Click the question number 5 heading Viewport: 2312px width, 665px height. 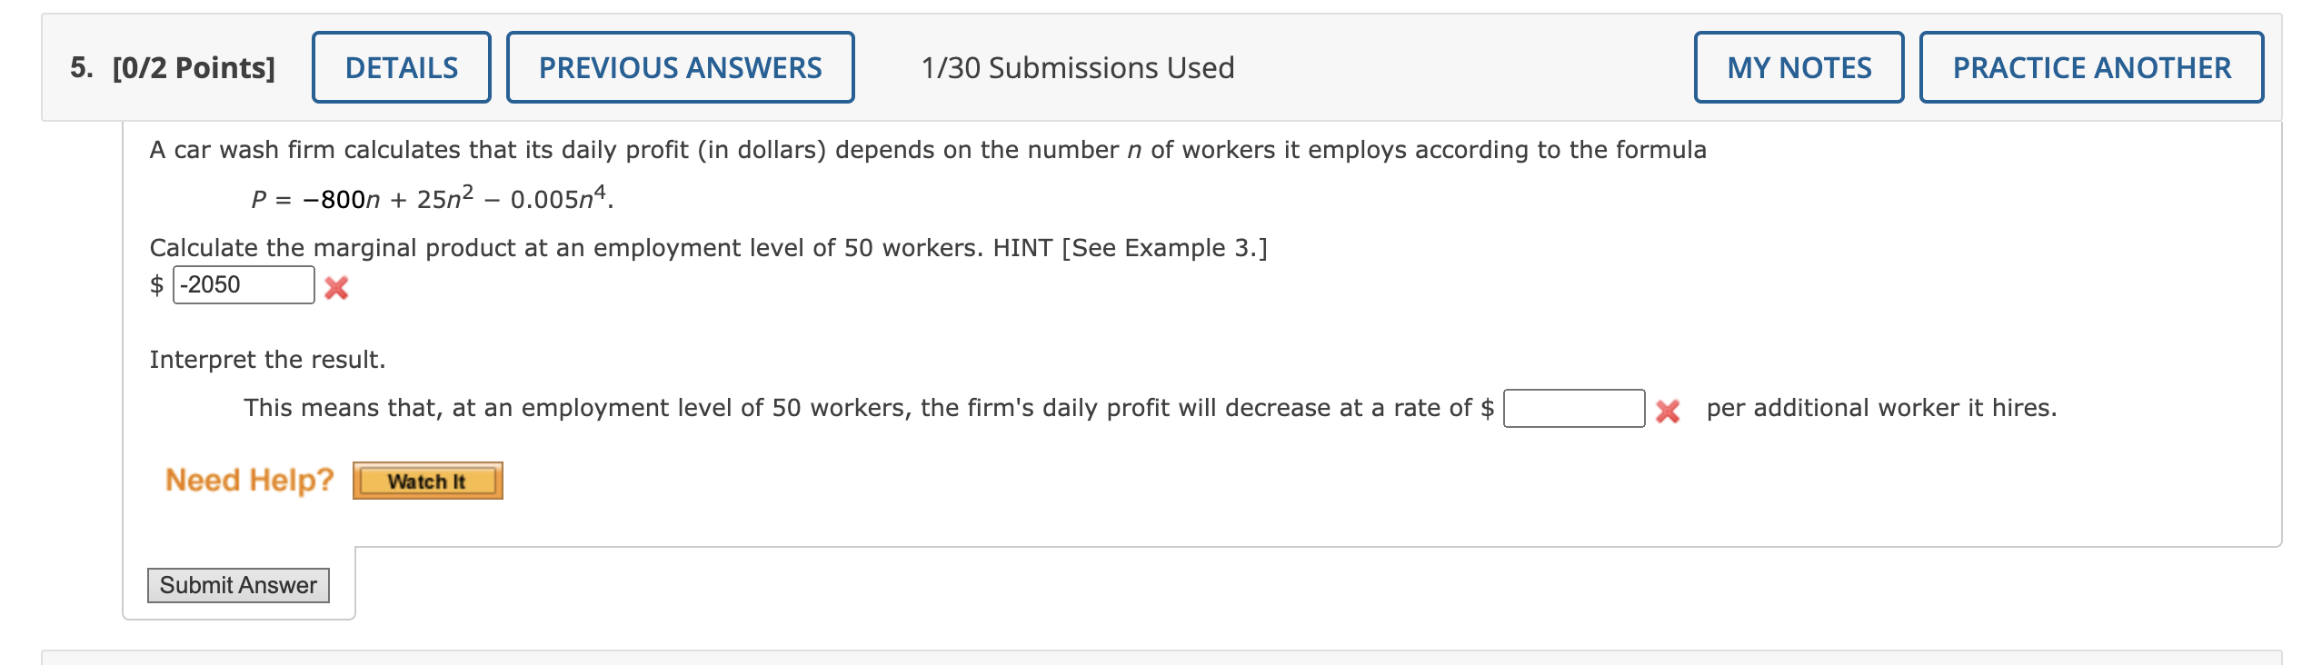(x=78, y=66)
